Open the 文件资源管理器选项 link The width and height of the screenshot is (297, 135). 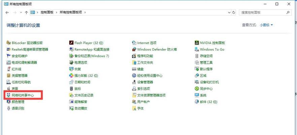coord(151,95)
